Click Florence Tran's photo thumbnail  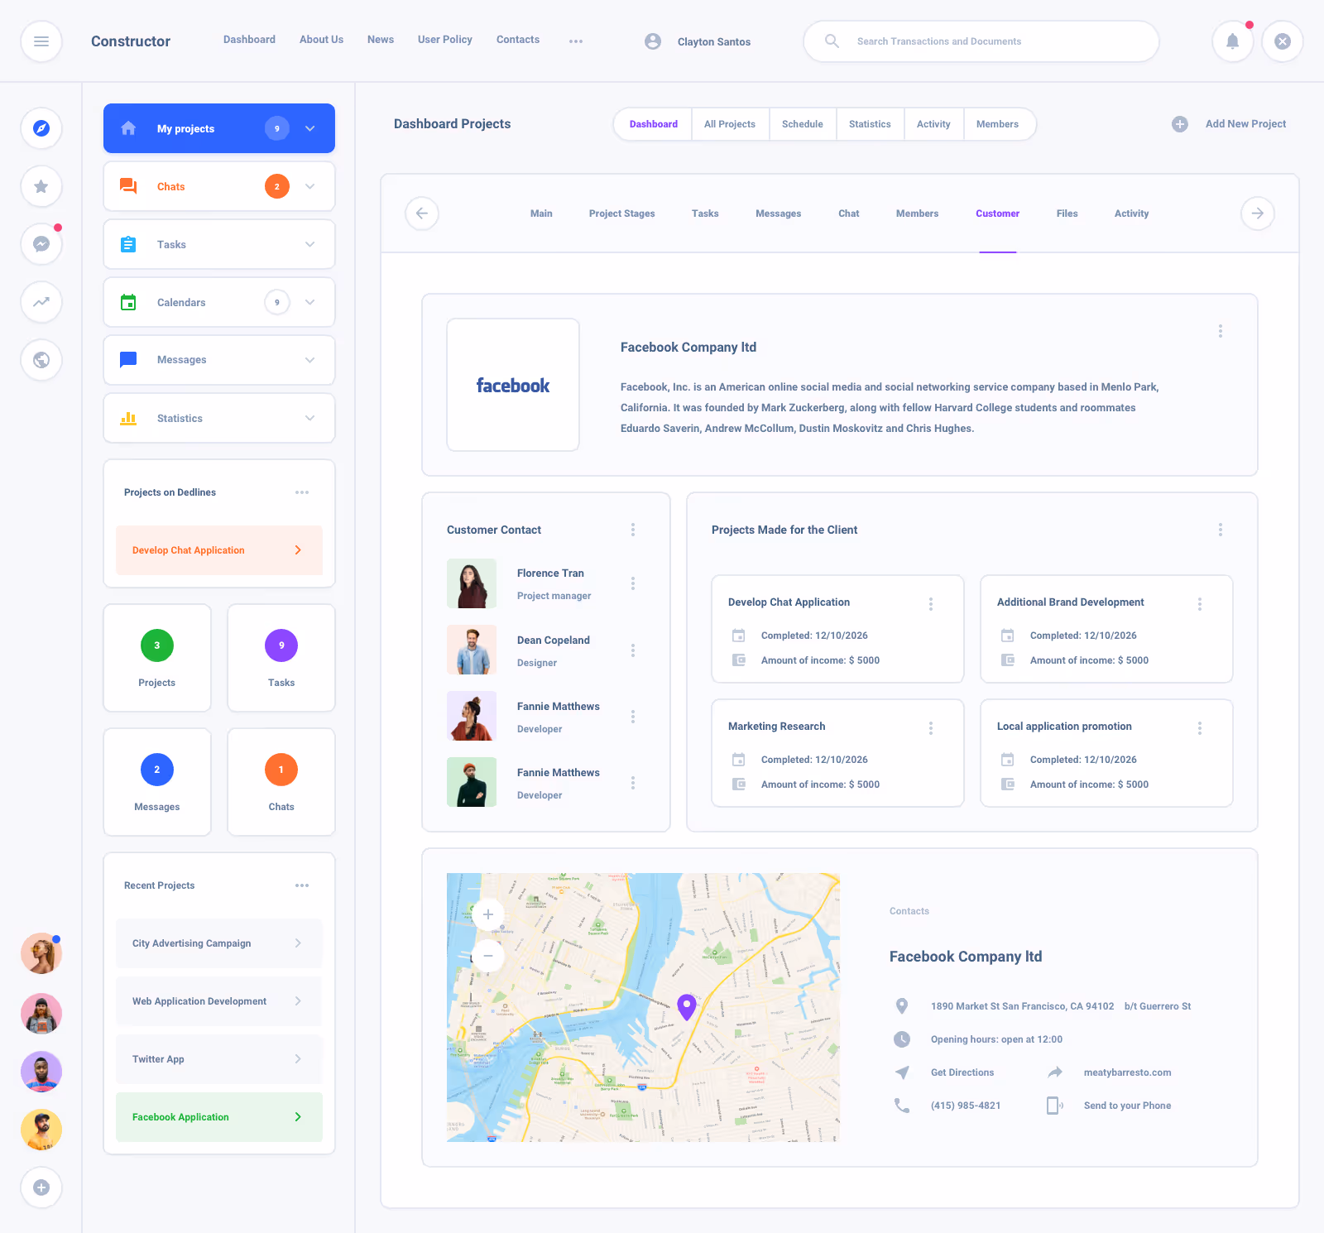pos(472,583)
